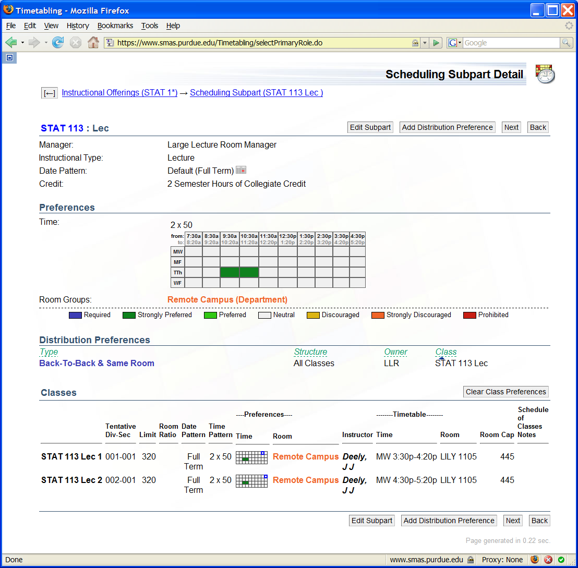Click the Required blue legend swatch
Viewport: 578px width, 568px height.
75,315
